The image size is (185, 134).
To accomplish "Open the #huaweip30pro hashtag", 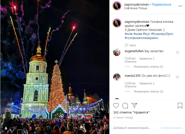I will pyautogui.click(x=162, y=34).
